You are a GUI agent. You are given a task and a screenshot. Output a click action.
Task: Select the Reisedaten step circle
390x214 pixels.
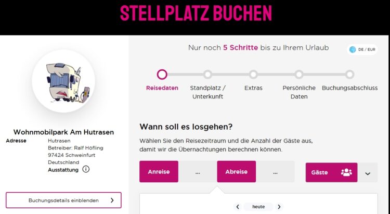[x=162, y=74]
